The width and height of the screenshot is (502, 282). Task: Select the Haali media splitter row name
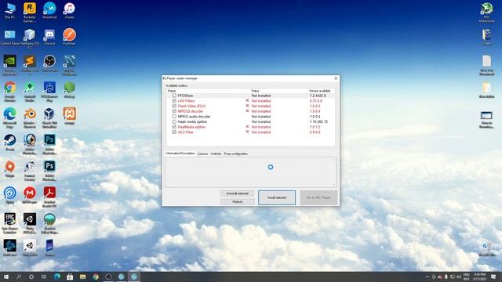[x=192, y=122]
